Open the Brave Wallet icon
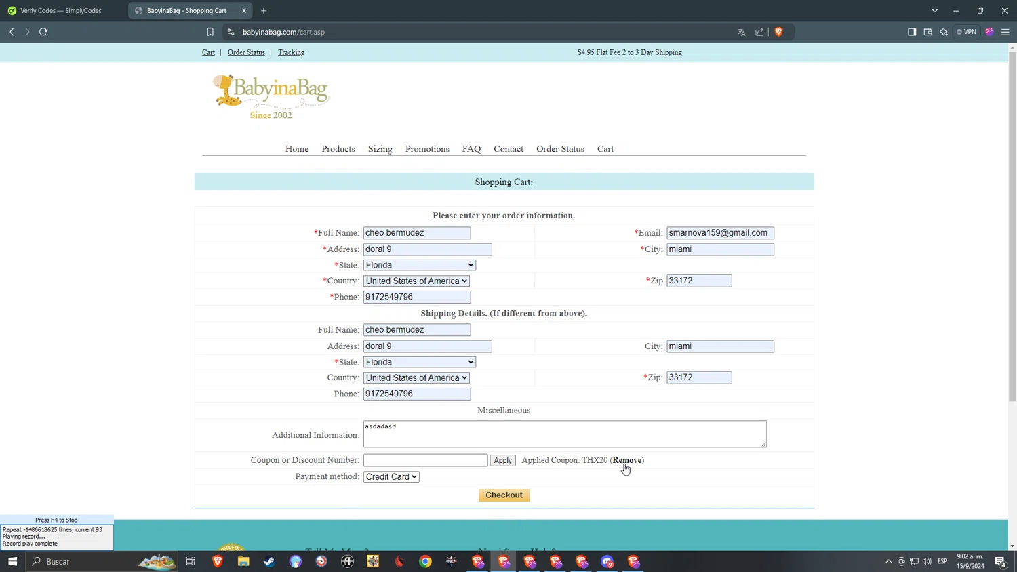Viewport: 1017px width, 572px height. [x=928, y=32]
